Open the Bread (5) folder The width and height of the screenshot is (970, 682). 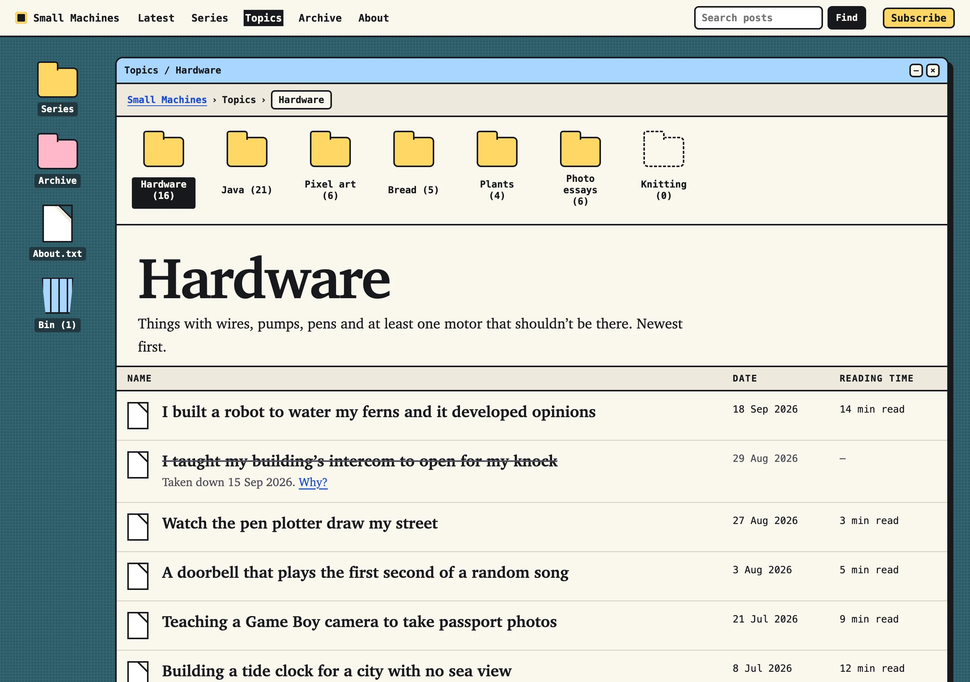(x=414, y=163)
